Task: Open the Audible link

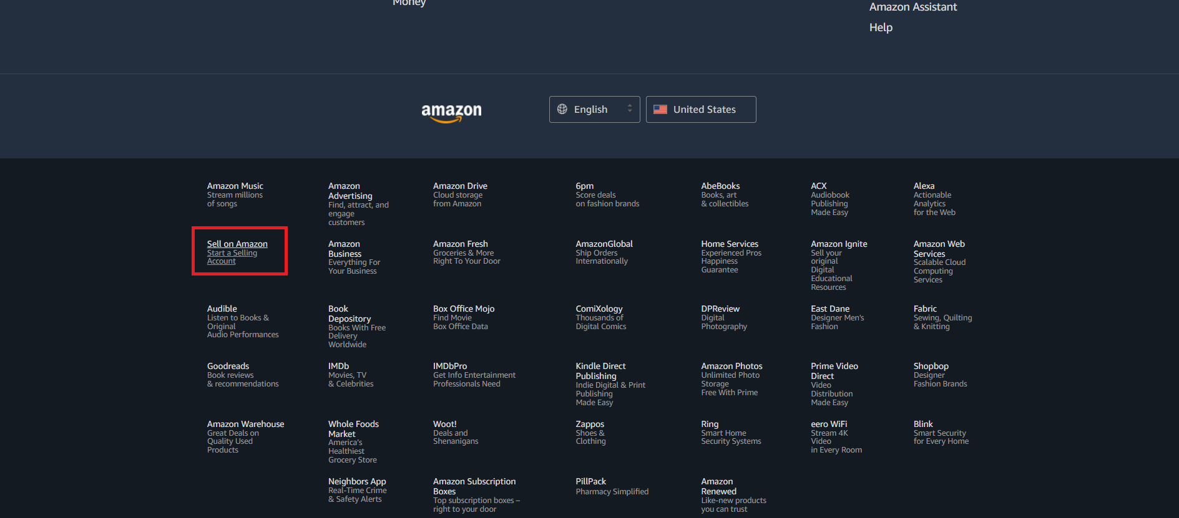Action: [x=243, y=322]
